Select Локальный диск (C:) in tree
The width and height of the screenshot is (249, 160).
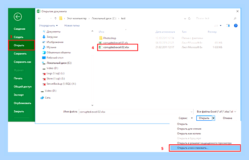[x=59, y=63]
